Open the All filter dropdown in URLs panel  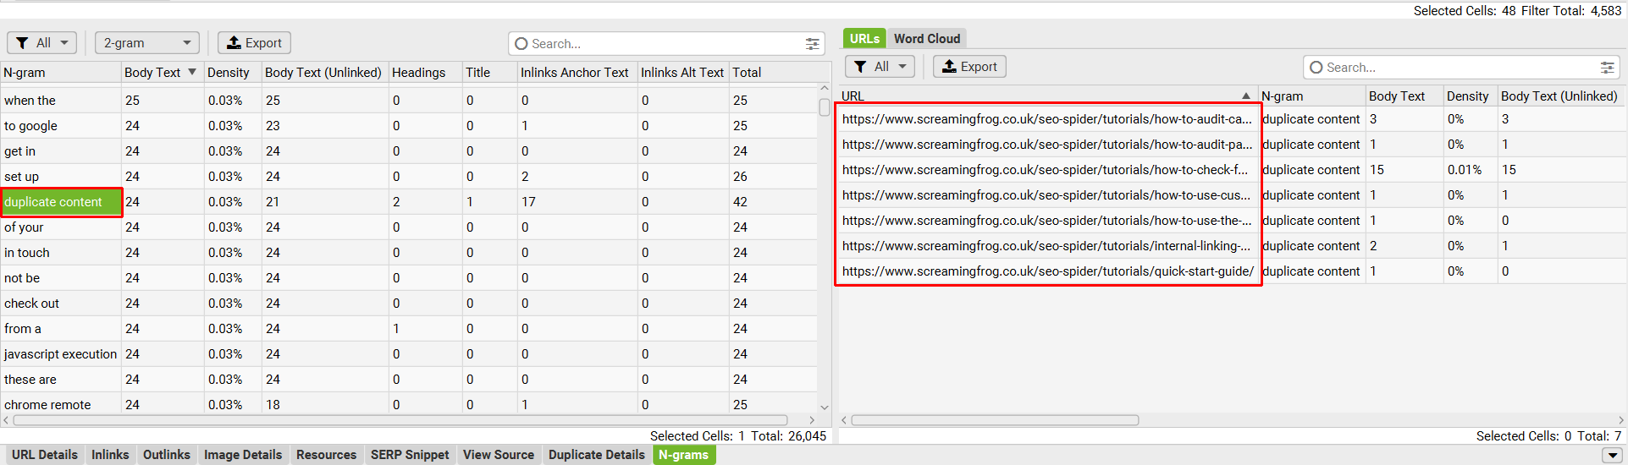[x=880, y=67]
